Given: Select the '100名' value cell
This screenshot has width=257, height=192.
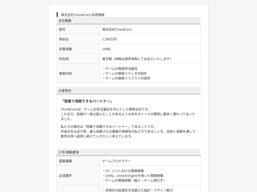Looking at the screenshot, I should point(150,49).
